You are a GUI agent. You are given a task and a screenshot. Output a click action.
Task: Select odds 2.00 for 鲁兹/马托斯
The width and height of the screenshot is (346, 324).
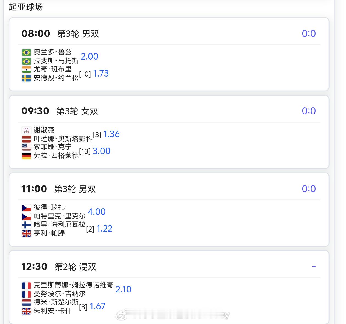coord(90,57)
